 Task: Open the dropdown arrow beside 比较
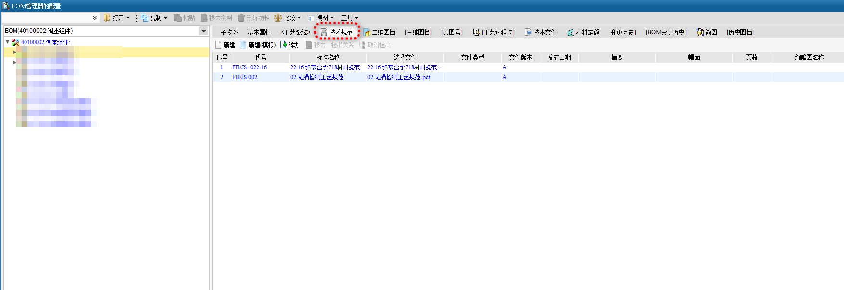point(299,18)
